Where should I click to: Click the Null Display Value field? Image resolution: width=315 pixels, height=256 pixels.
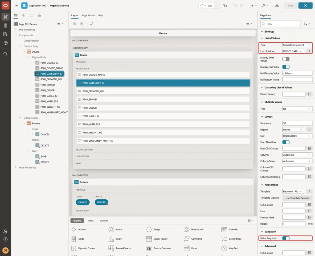coord(297,73)
